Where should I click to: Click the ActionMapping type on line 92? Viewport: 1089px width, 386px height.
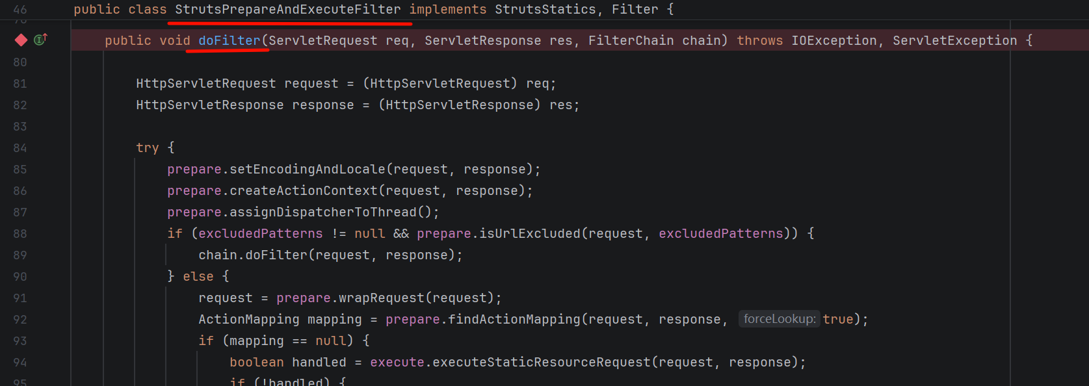(249, 320)
